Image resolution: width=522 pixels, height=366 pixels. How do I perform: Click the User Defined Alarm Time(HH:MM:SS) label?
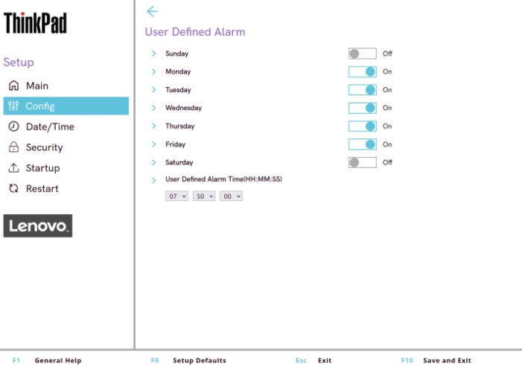point(223,179)
